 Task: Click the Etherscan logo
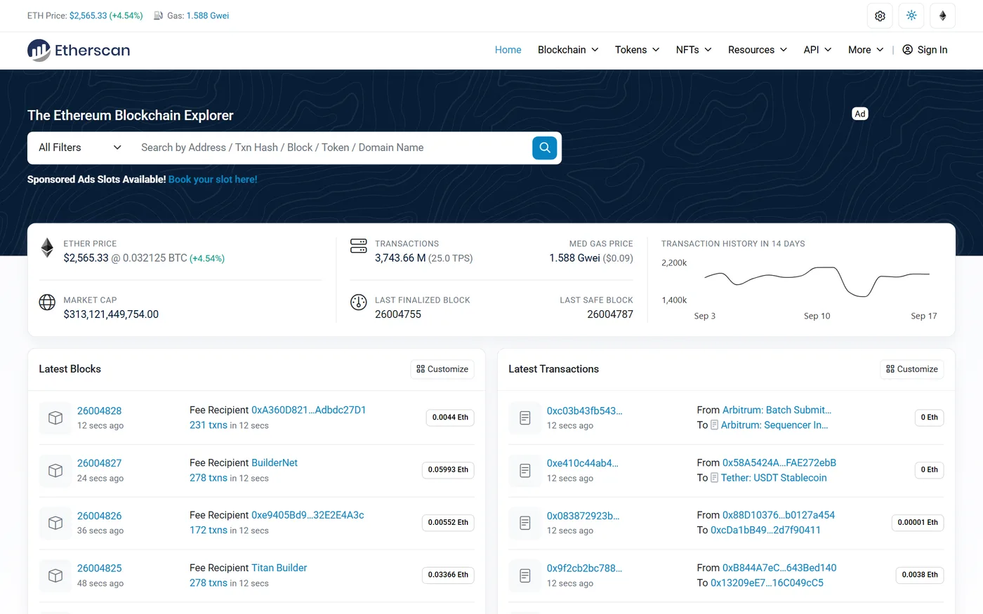coord(79,50)
